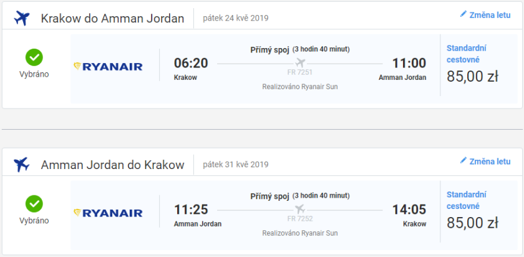This screenshot has height=257, width=524.
Task: Click return date pátek 31 kvě 2019
Action: pos(236,165)
